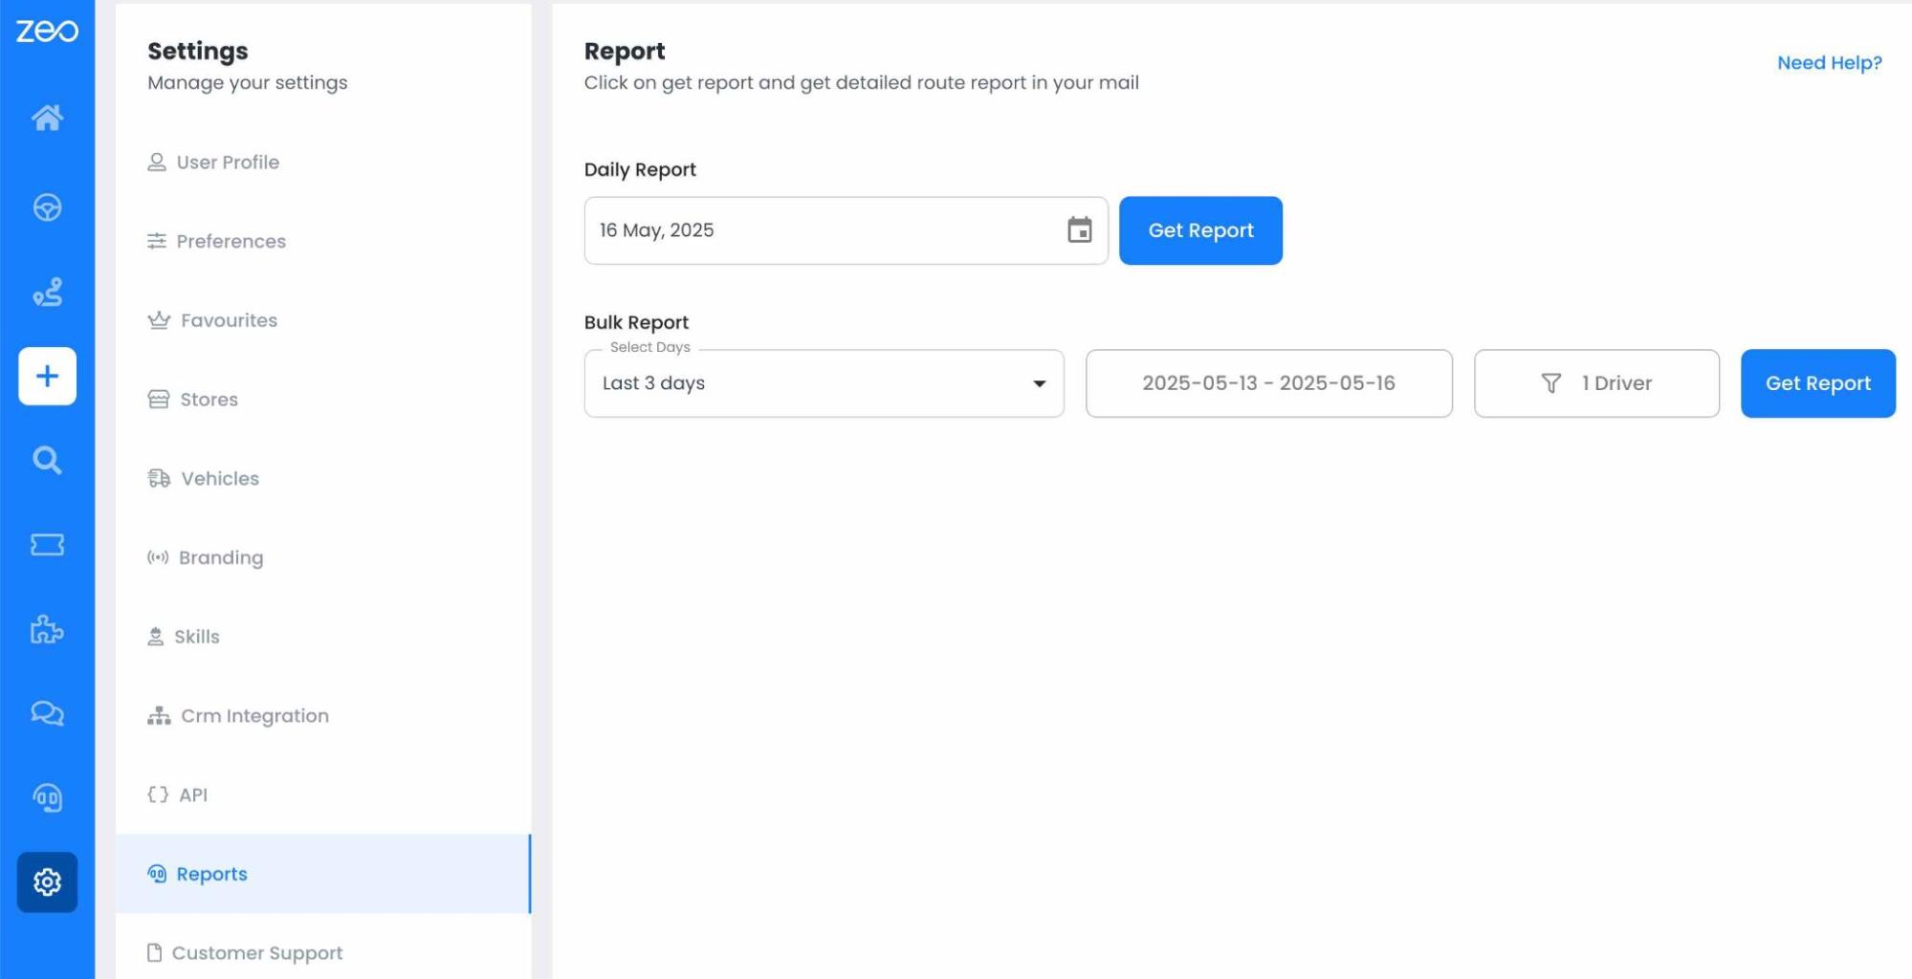Open the Home icon in sidebar

point(47,118)
